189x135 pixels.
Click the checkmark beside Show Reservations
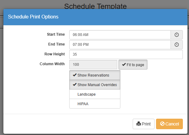74,75
